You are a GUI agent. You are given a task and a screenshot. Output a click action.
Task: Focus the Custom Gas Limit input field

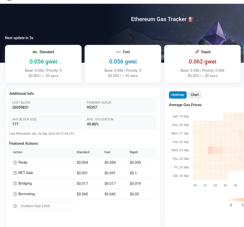(x=46, y=206)
